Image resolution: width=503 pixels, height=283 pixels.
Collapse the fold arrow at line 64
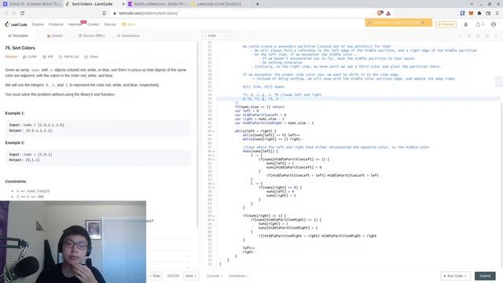point(214,215)
